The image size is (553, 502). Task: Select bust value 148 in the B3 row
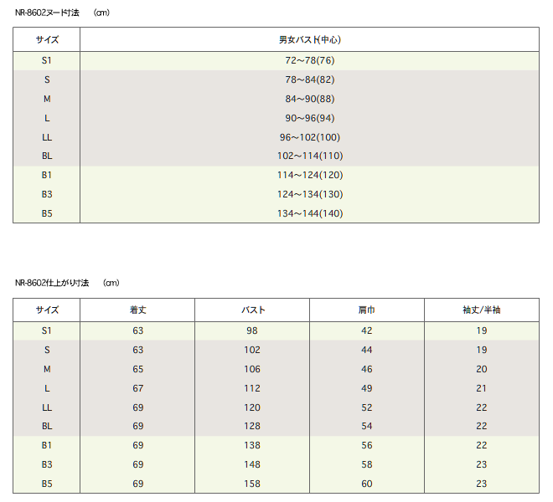pos(252,464)
